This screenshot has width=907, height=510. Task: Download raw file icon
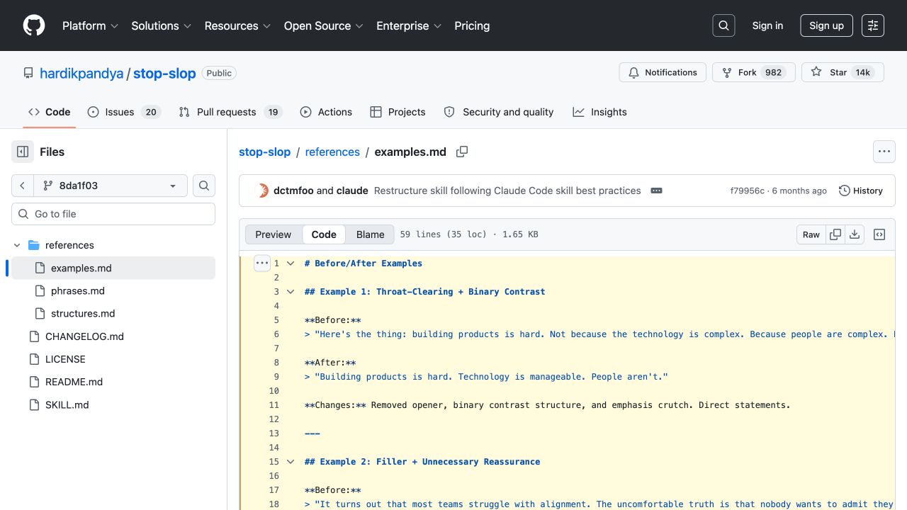(x=855, y=234)
